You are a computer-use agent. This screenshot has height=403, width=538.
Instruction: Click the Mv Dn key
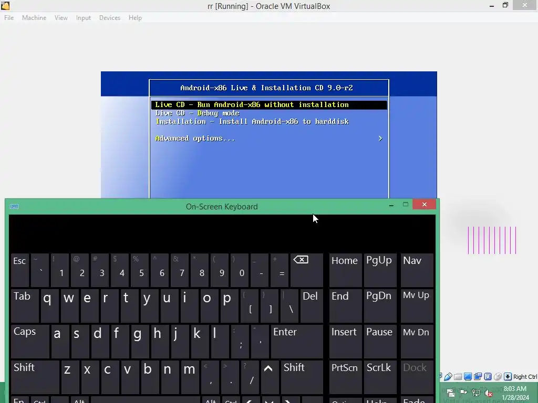pyautogui.click(x=417, y=341)
